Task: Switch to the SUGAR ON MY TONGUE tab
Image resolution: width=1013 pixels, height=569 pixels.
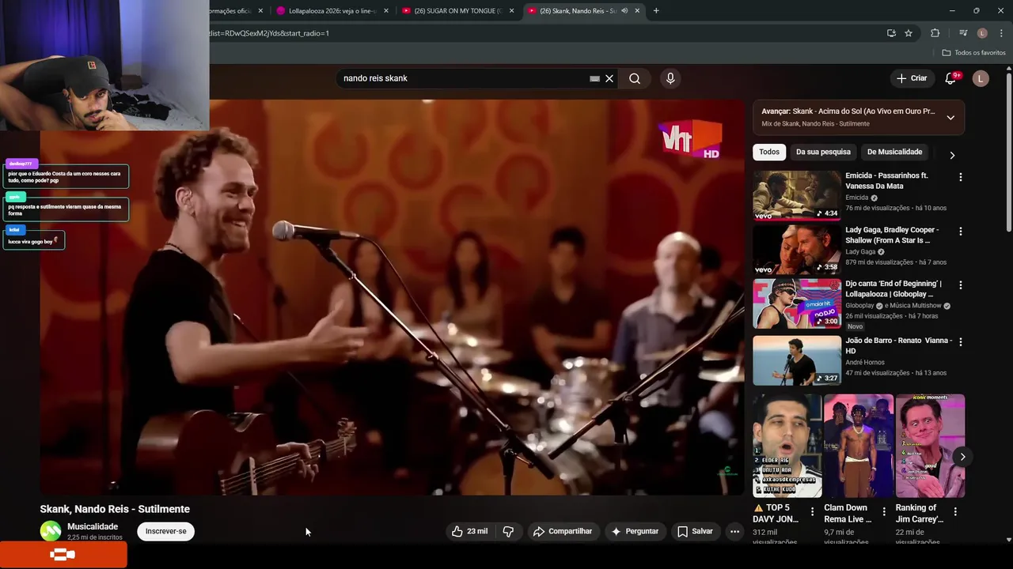Action: pos(457,11)
